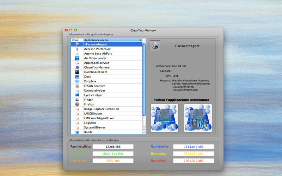Select the Xcode row name
Image resolution: width=282 pixels, height=176 pixels.
(88, 132)
